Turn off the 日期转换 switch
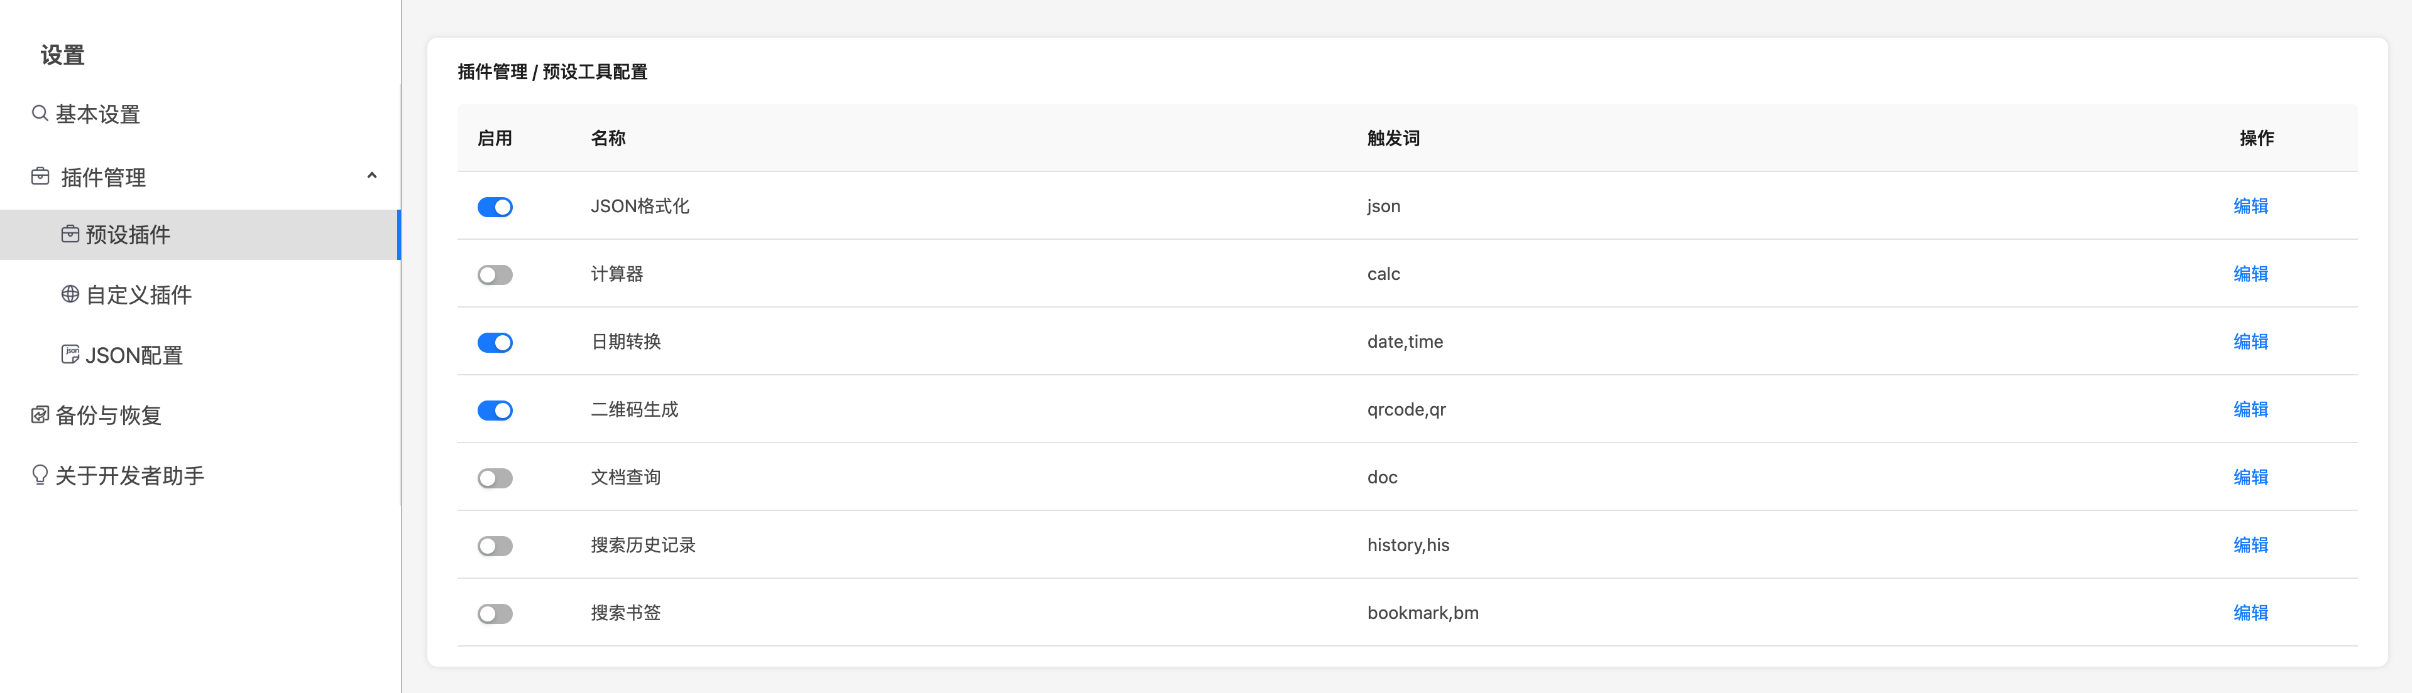Screen dimensions: 2412x693 coord(495,342)
